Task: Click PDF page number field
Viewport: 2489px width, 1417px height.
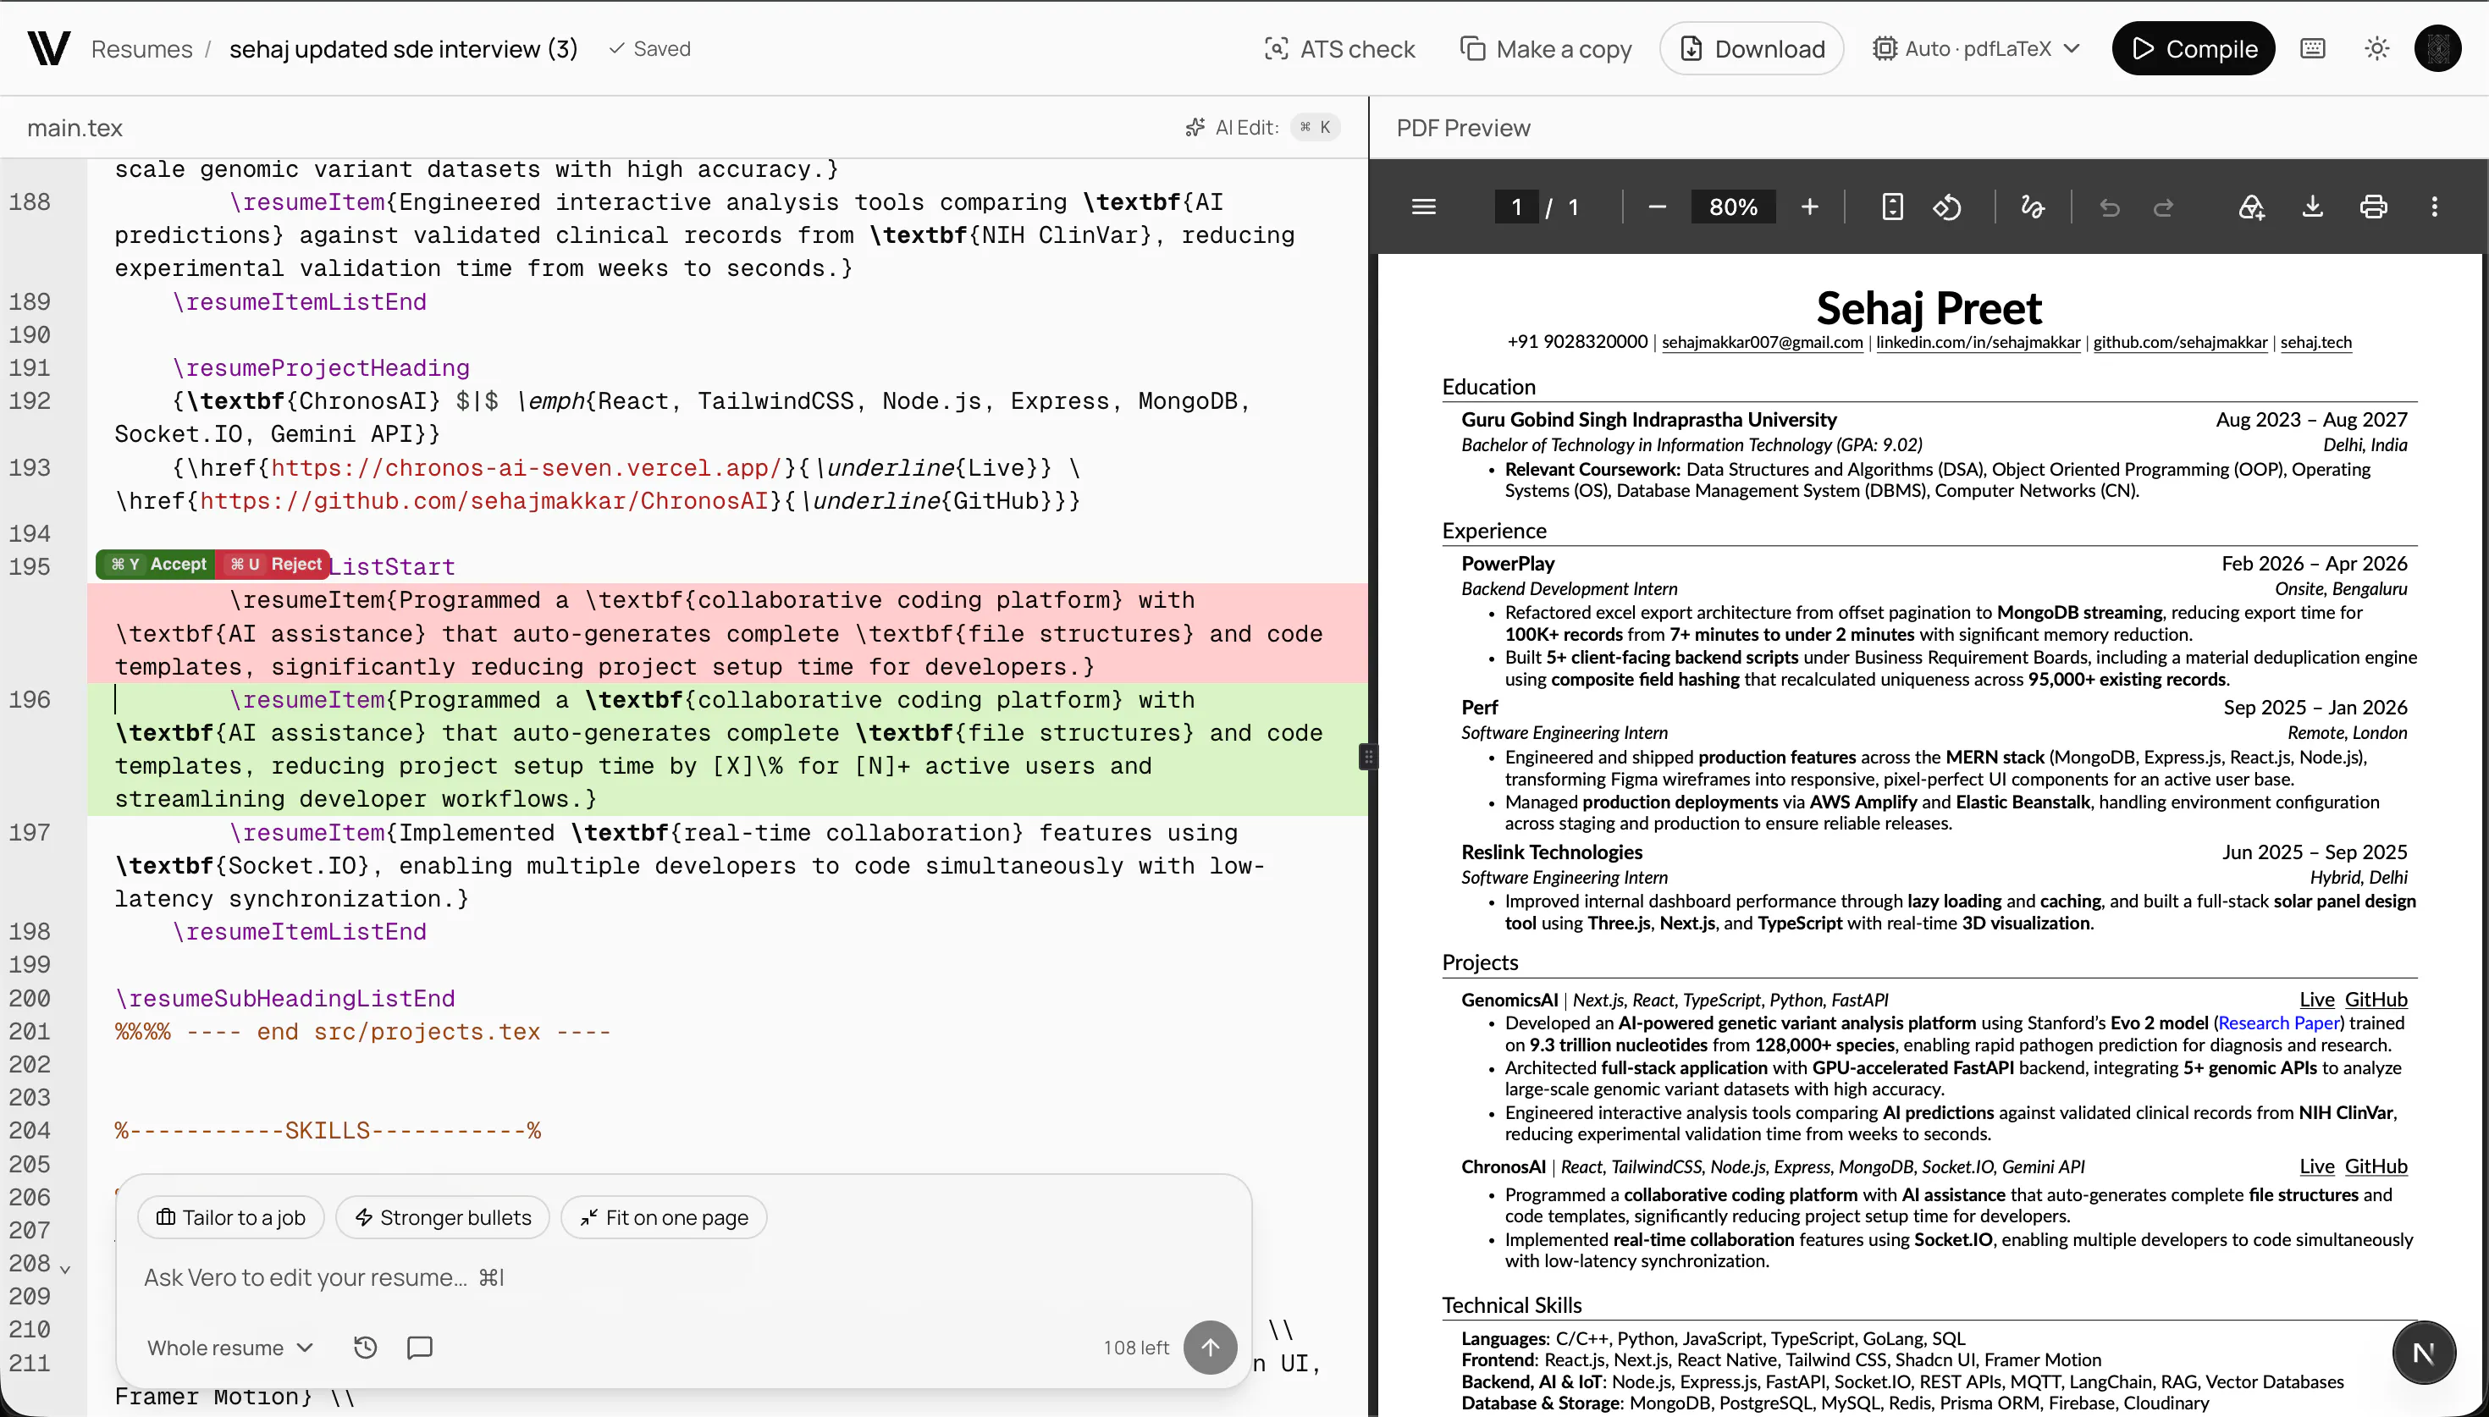Action: (x=1516, y=207)
